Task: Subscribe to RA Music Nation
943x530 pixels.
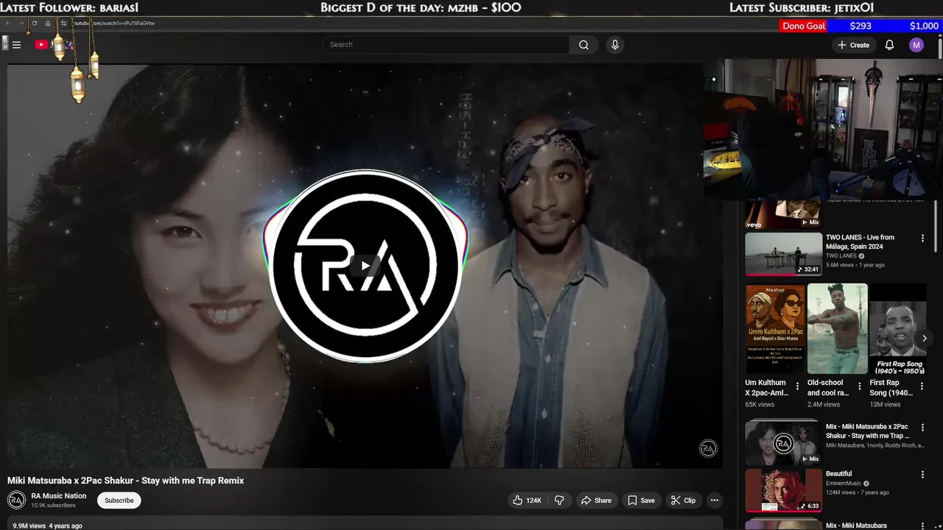Action: [x=119, y=501]
